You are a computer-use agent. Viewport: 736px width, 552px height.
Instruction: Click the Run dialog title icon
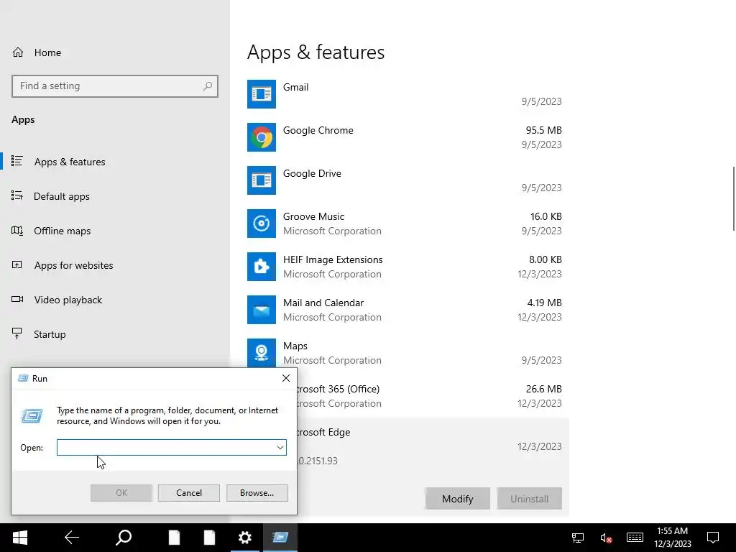(x=23, y=378)
